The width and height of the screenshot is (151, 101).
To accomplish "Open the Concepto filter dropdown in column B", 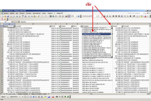I will coord(50,26).
